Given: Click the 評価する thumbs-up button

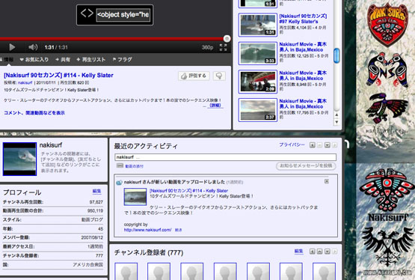Looking at the screenshot, I should [194, 76].
